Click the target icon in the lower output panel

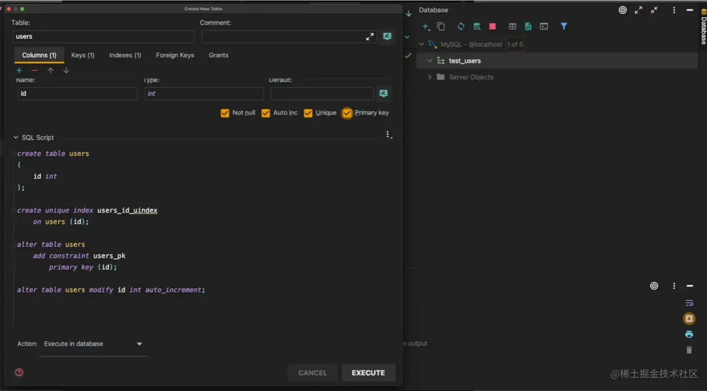coord(654,286)
